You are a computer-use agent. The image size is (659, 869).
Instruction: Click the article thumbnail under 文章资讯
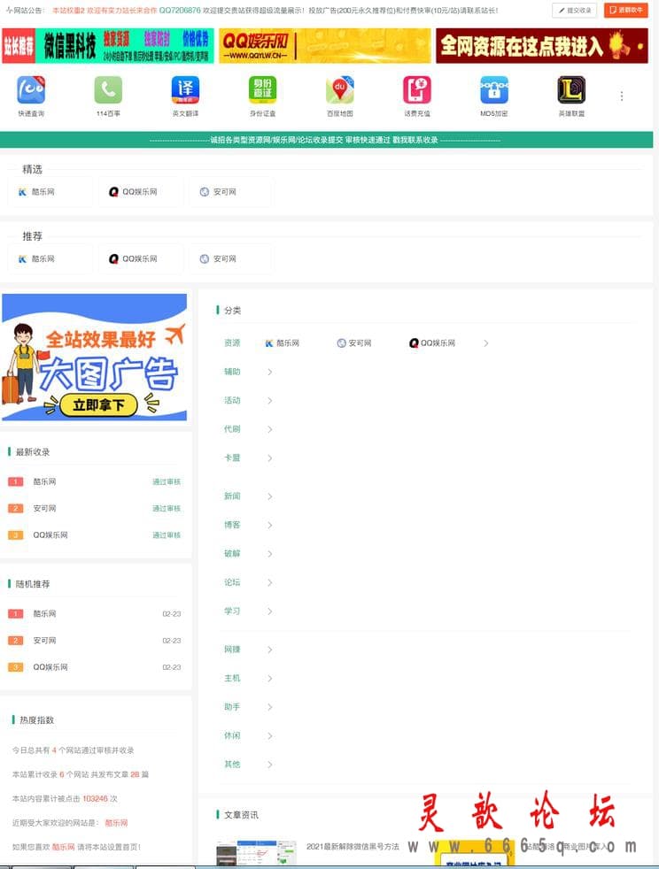coord(256,853)
